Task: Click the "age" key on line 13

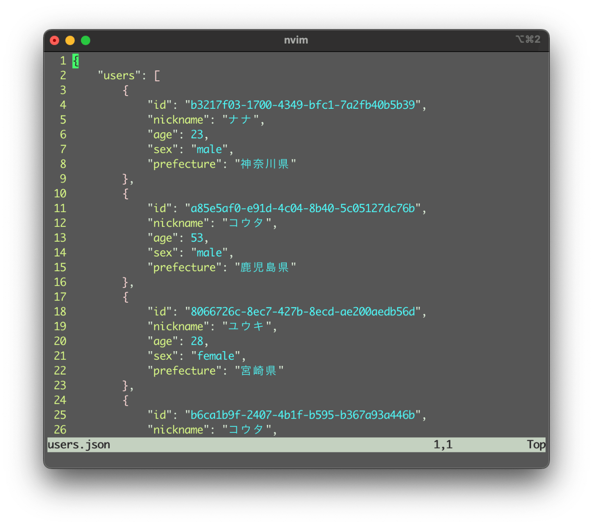Action: click(x=163, y=238)
